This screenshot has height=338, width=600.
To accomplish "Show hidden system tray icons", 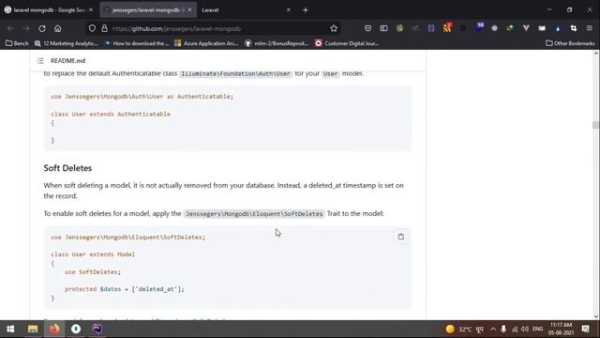I will pyautogui.click(x=493, y=330).
